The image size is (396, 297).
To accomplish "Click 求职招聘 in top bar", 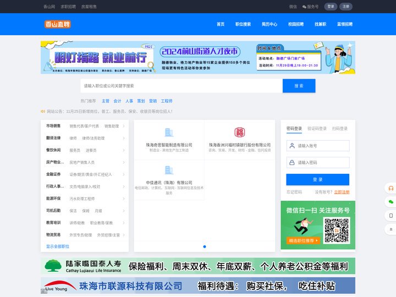I will coord(68,7).
